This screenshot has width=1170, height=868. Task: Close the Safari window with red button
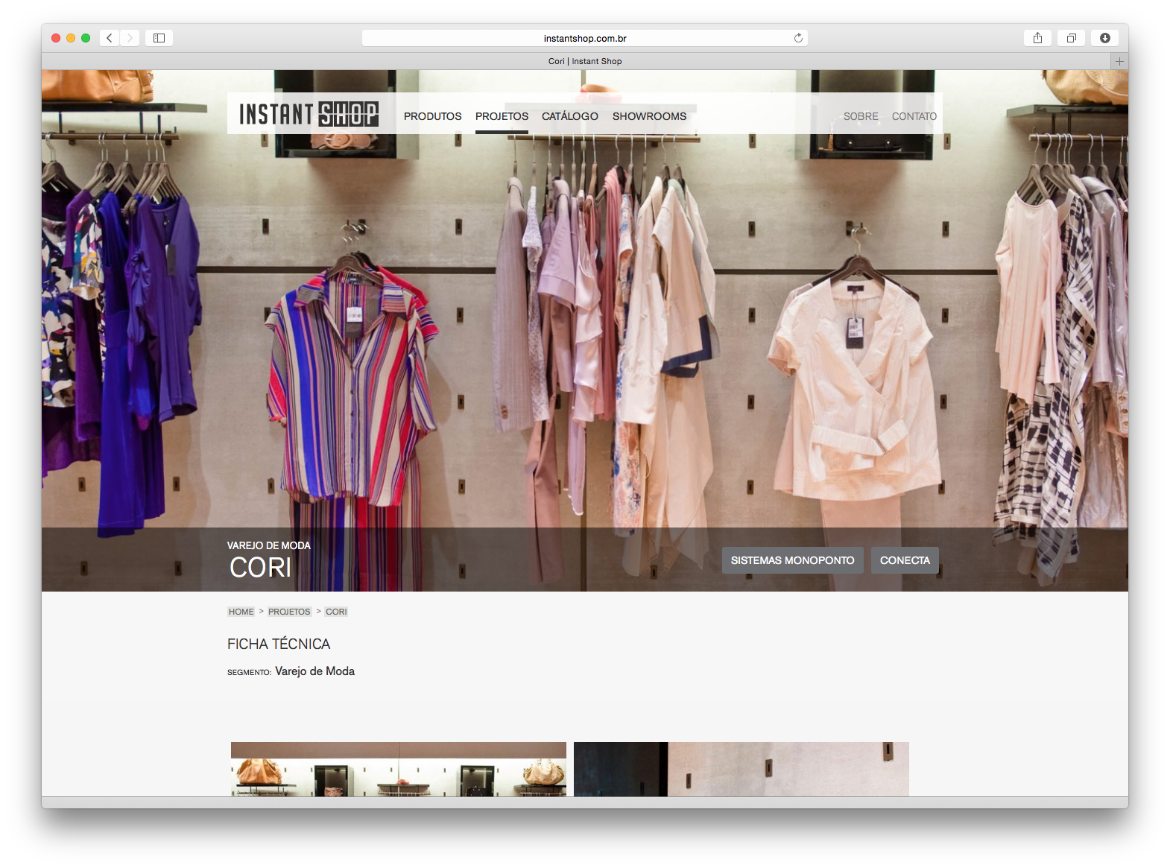click(x=56, y=38)
